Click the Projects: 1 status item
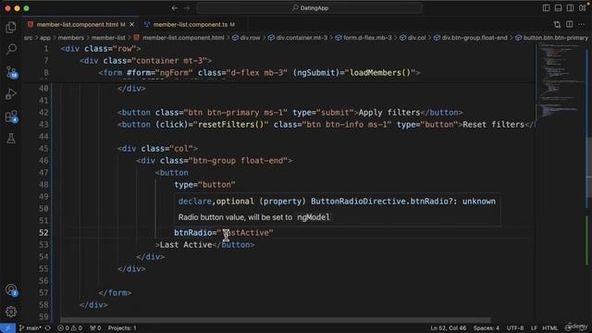This screenshot has width=592, height=333. click(x=122, y=327)
